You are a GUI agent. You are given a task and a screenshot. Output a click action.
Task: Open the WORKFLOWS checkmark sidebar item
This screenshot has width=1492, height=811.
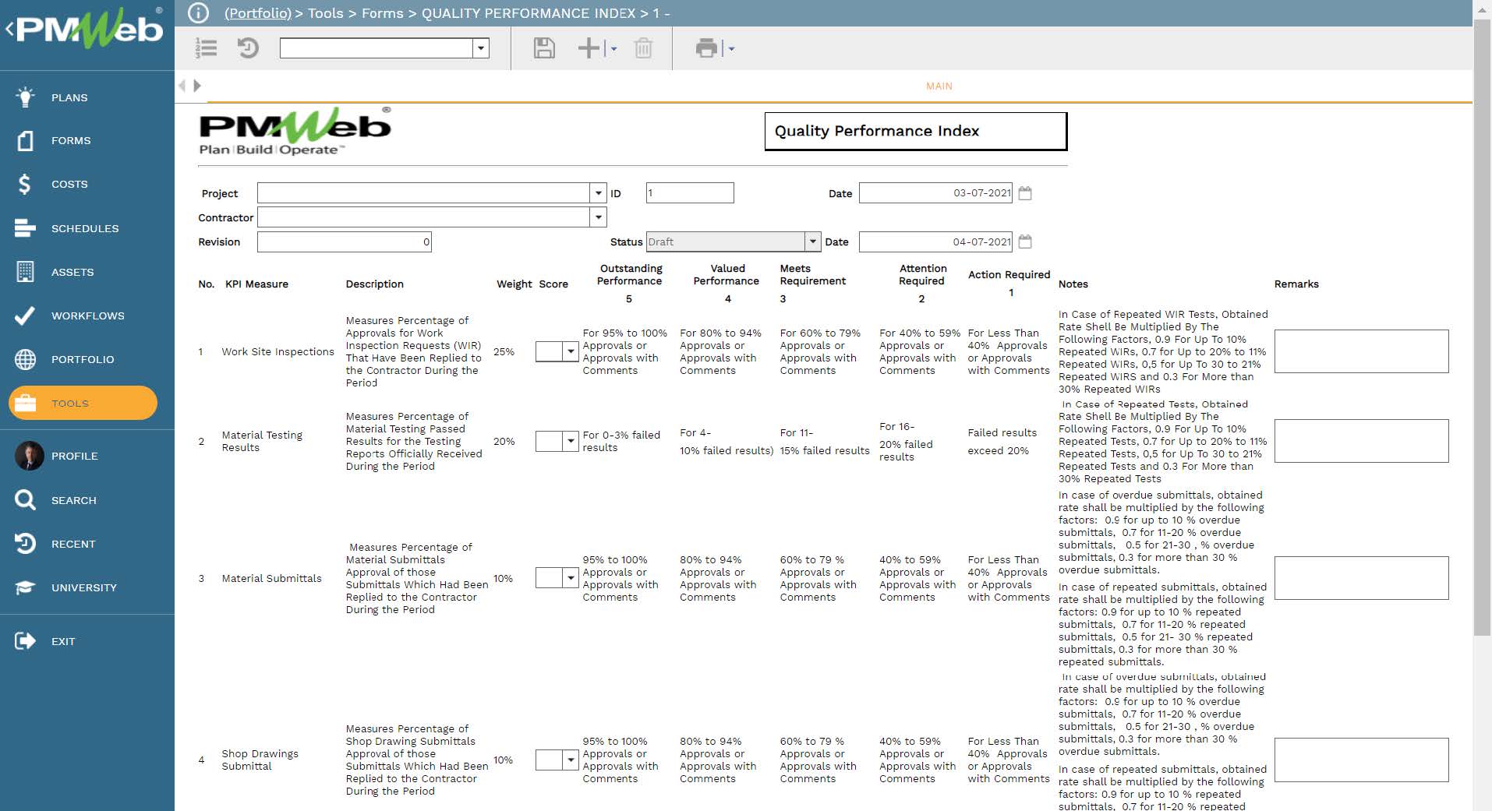point(87,316)
